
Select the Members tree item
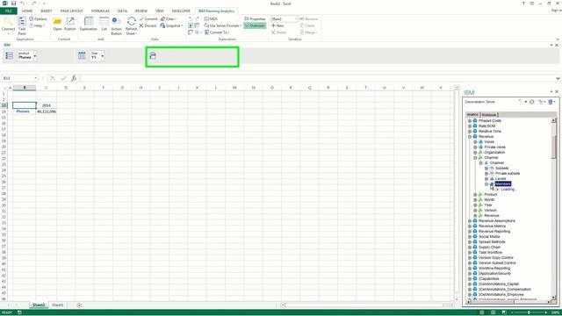pos(503,183)
